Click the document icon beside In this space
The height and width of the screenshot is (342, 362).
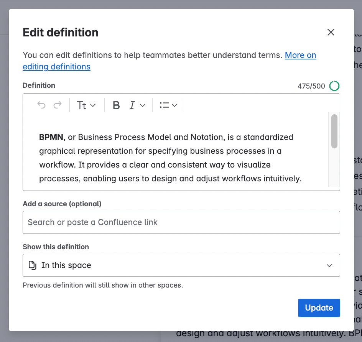click(x=33, y=265)
